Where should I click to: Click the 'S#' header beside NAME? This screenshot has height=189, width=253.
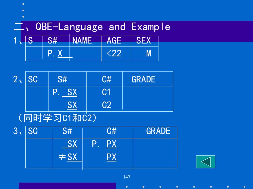pos(52,41)
